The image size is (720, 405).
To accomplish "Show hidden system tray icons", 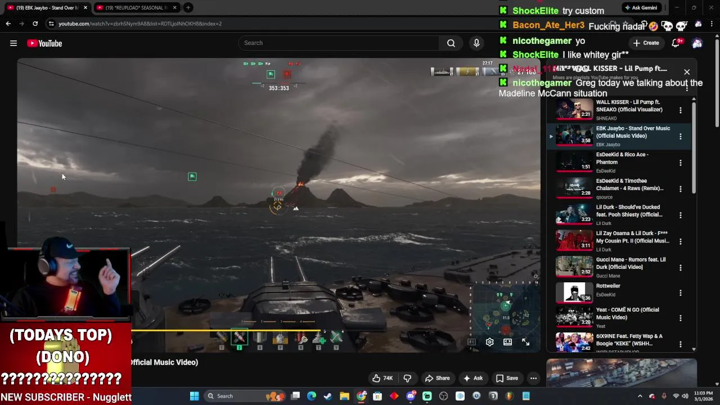I will (640, 396).
